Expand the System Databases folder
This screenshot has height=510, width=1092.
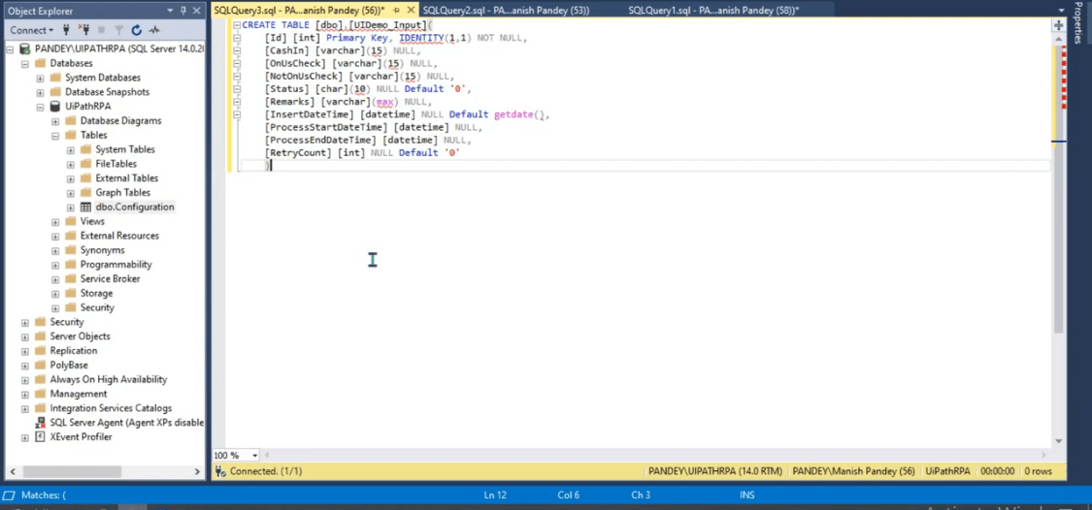click(x=41, y=78)
